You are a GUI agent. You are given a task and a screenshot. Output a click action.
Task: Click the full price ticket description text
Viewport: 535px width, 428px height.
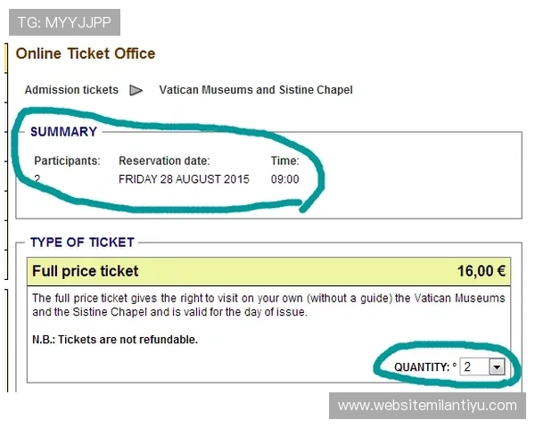(267, 305)
